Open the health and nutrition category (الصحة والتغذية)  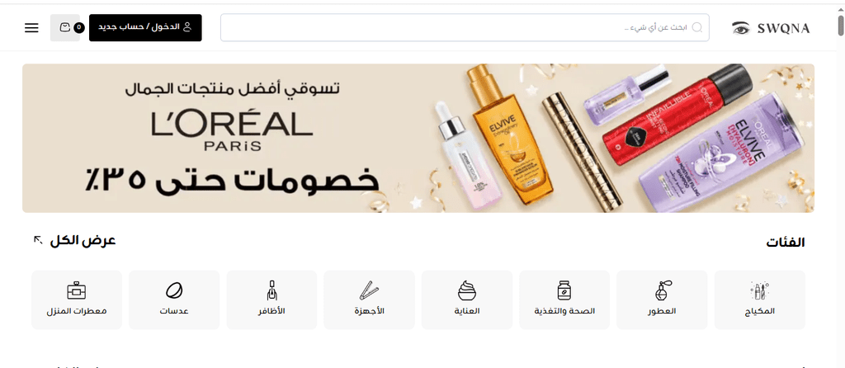click(x=564, y=300)
